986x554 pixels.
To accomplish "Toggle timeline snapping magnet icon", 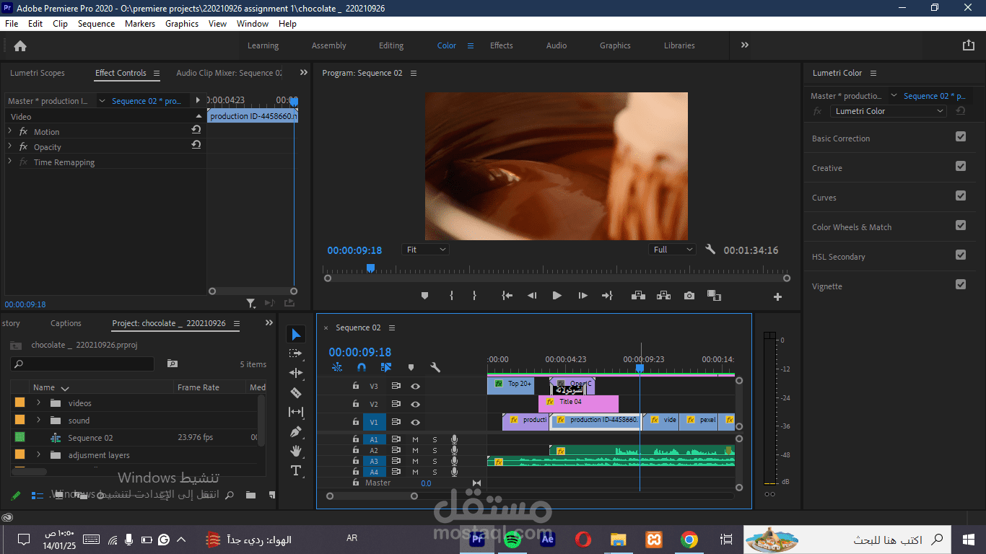I will point(362,367).
